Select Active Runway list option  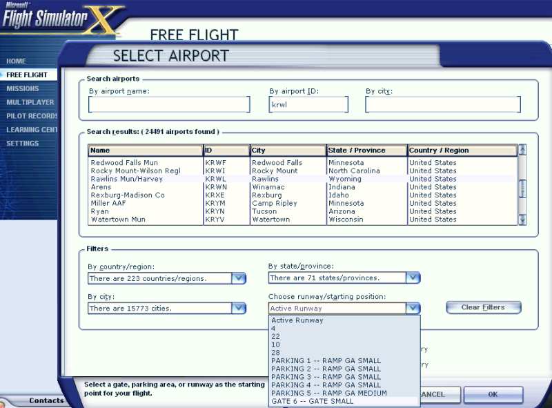pos(297,320)
